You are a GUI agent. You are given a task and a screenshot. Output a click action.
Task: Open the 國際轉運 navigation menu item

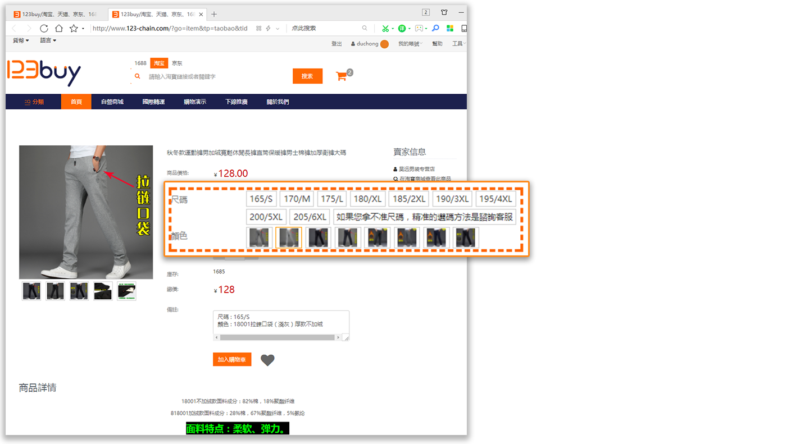pos(153,102)
